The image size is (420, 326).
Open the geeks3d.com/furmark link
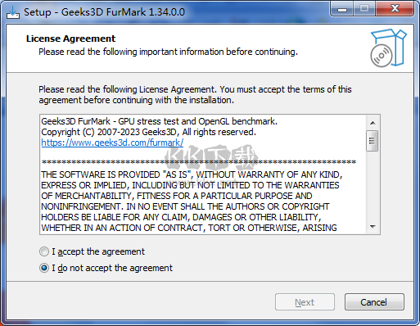(x=112, y=143)
